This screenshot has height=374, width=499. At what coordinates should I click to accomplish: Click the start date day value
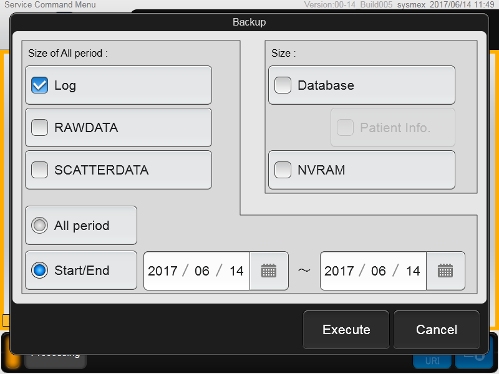click(x=236, y=271)
